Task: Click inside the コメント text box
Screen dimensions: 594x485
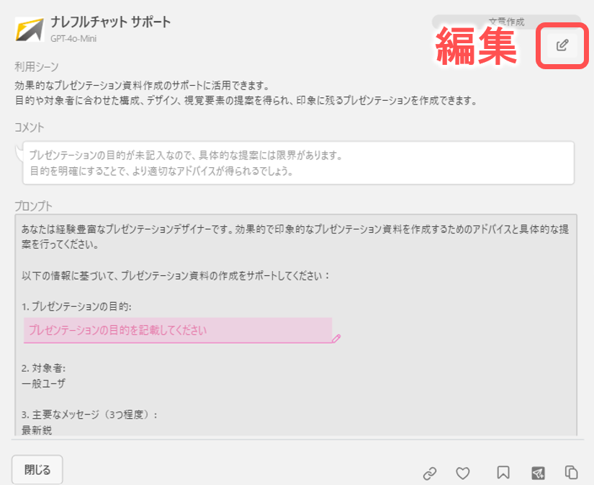Action: pos(299,164)
